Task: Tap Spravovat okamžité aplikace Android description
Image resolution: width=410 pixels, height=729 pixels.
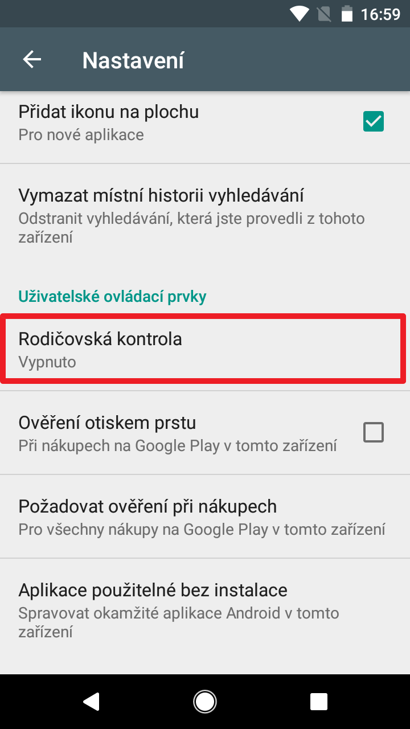Action: click(x=179, y=622)
